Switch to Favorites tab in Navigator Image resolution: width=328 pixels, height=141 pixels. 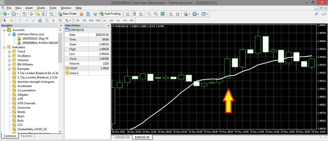pos(26,136)
